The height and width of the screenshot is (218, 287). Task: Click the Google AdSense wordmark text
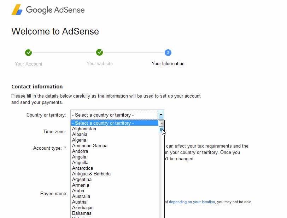tap(55, 10)
